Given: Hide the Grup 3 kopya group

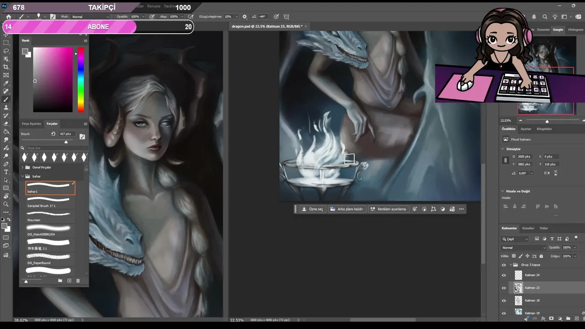Looking at the screenshot, I should [504, 265].
